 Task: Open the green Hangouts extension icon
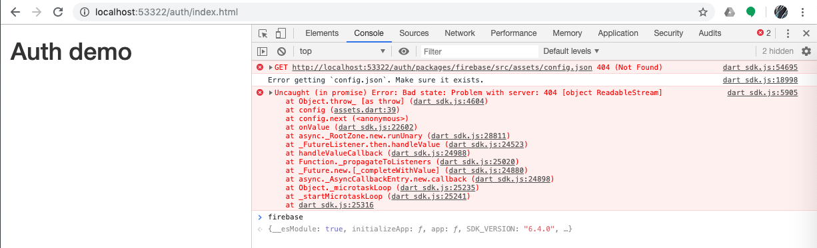point(750,12)
